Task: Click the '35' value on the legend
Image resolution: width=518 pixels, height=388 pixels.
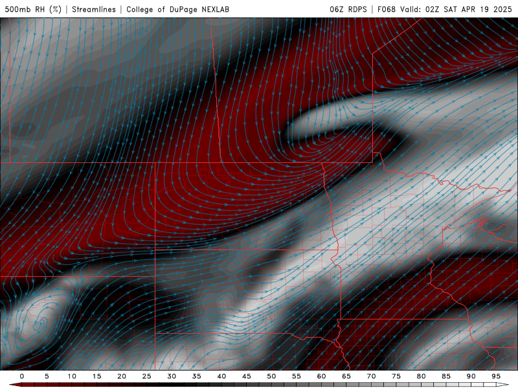Action: (x=197, y=376)
